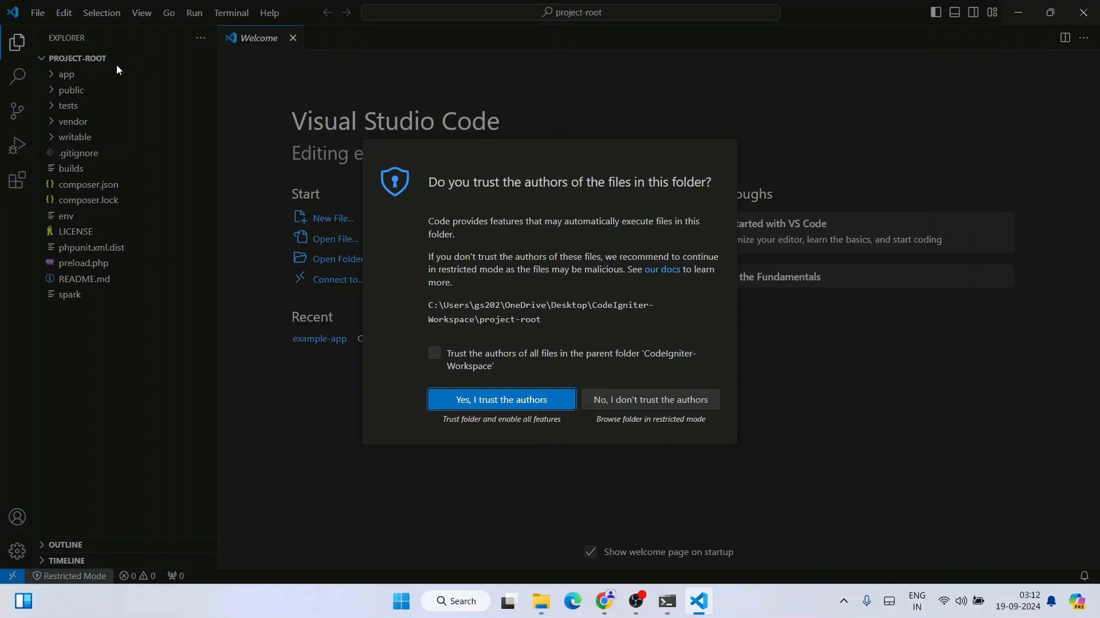Expand the OUTLINE section

tap(65, 545)
